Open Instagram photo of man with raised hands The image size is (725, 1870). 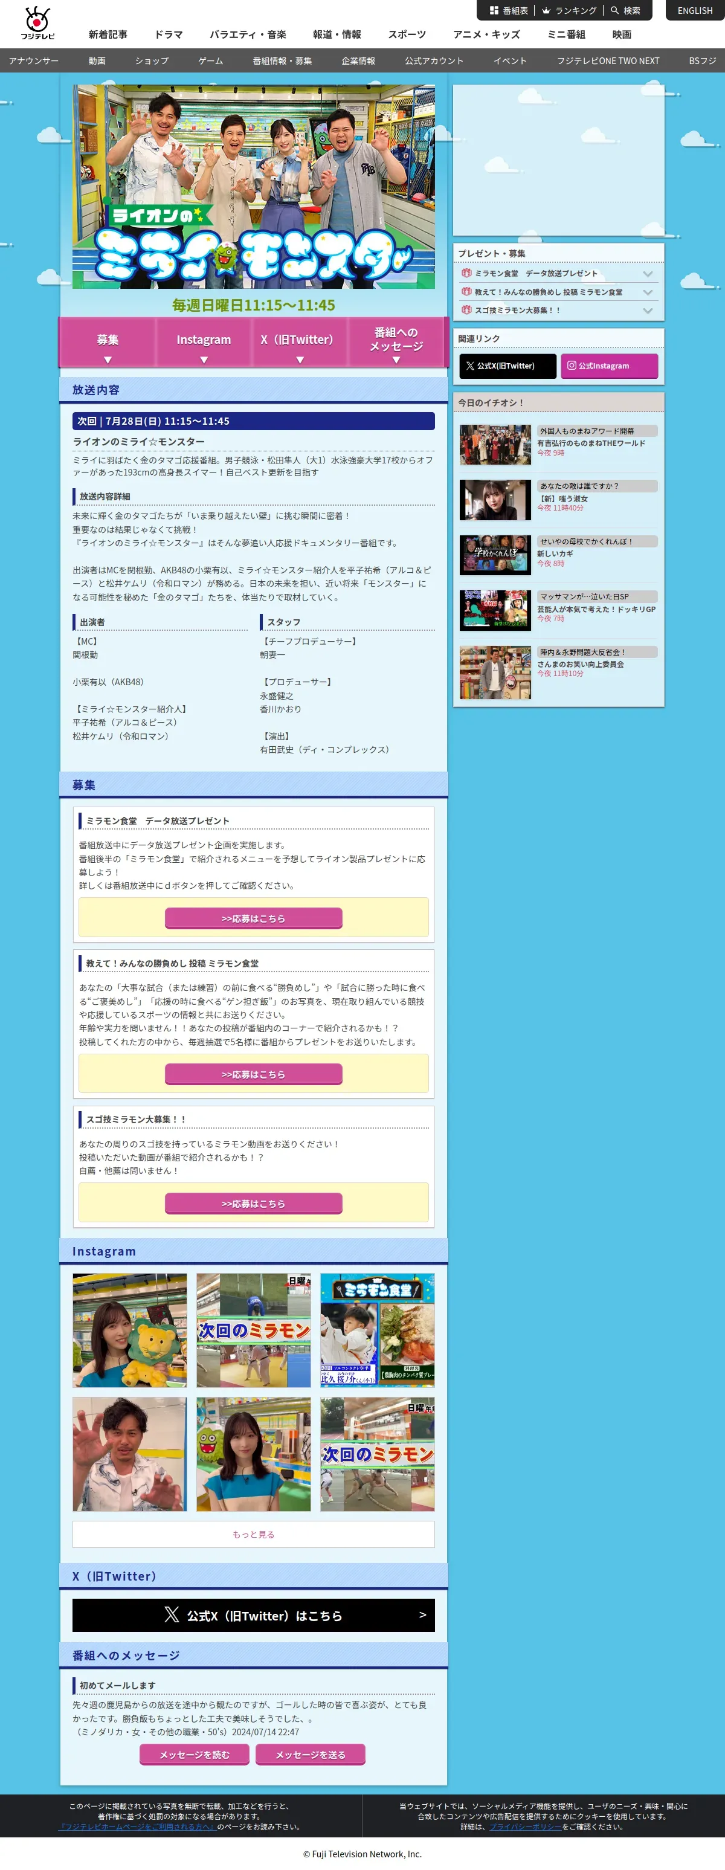click(130, 1454)
